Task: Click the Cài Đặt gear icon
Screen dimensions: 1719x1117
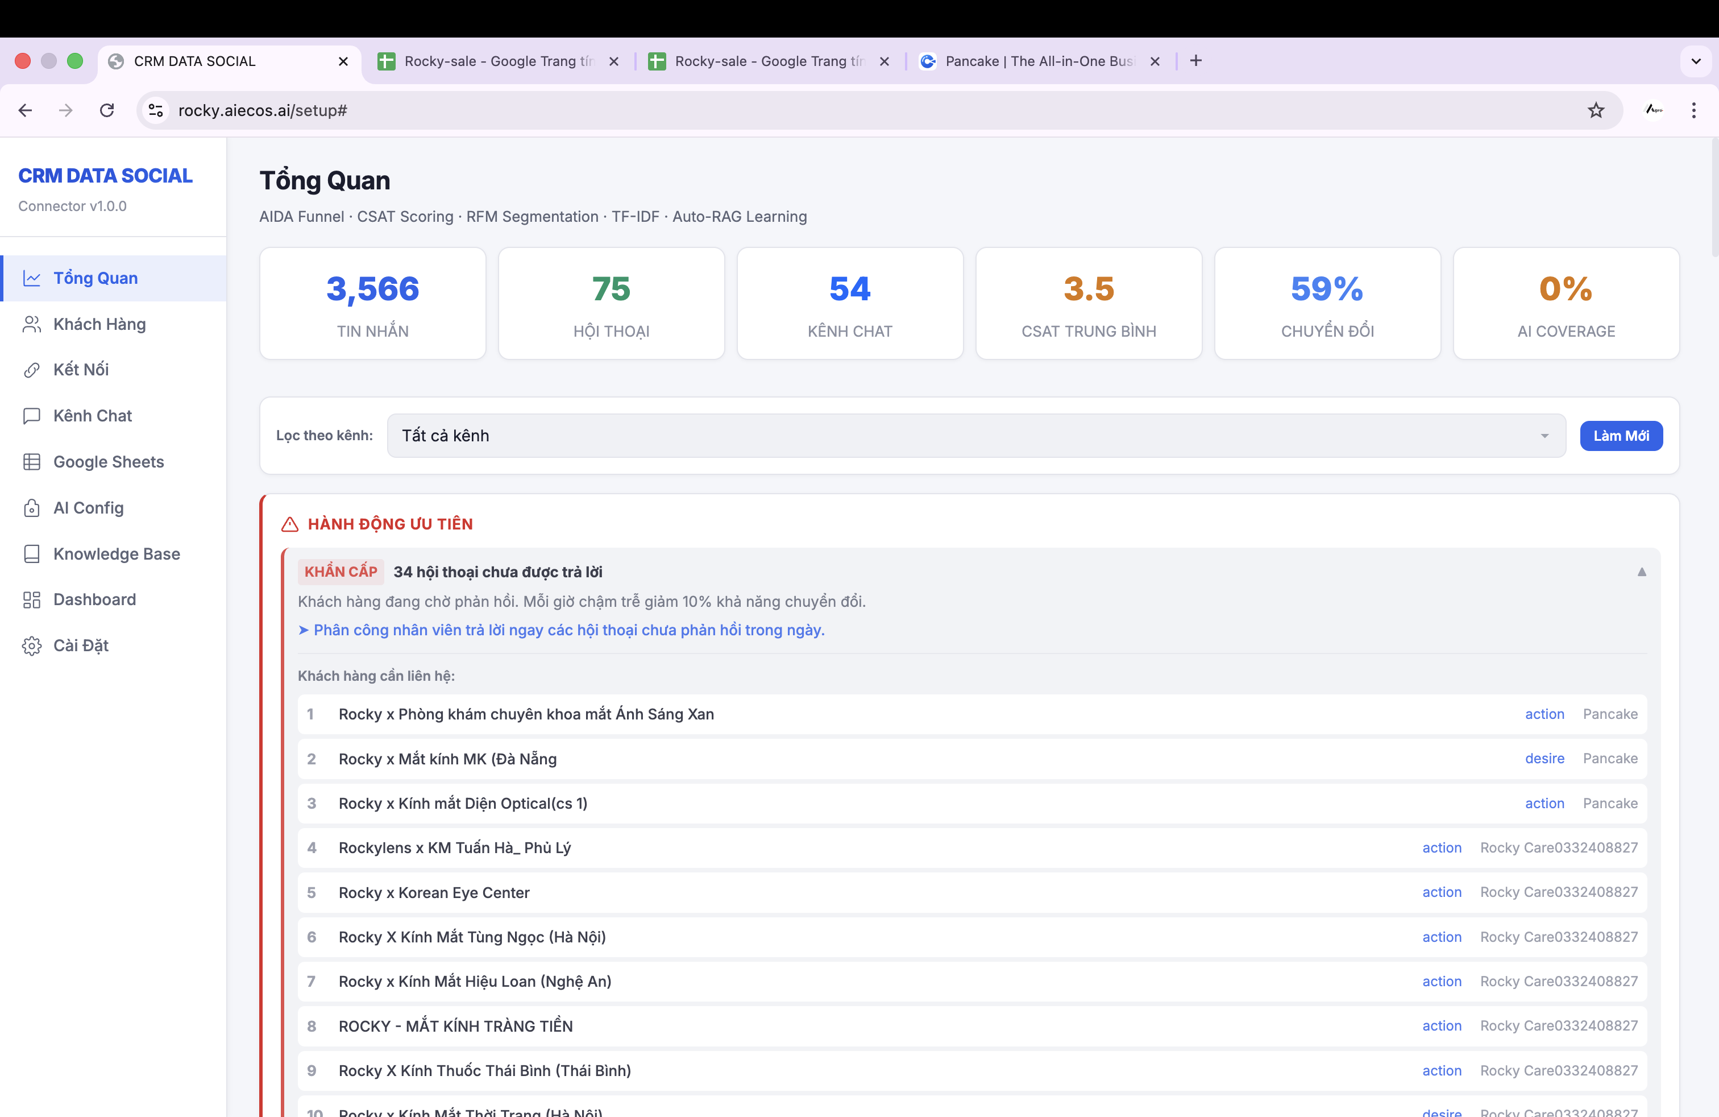Action: point(32,646)
